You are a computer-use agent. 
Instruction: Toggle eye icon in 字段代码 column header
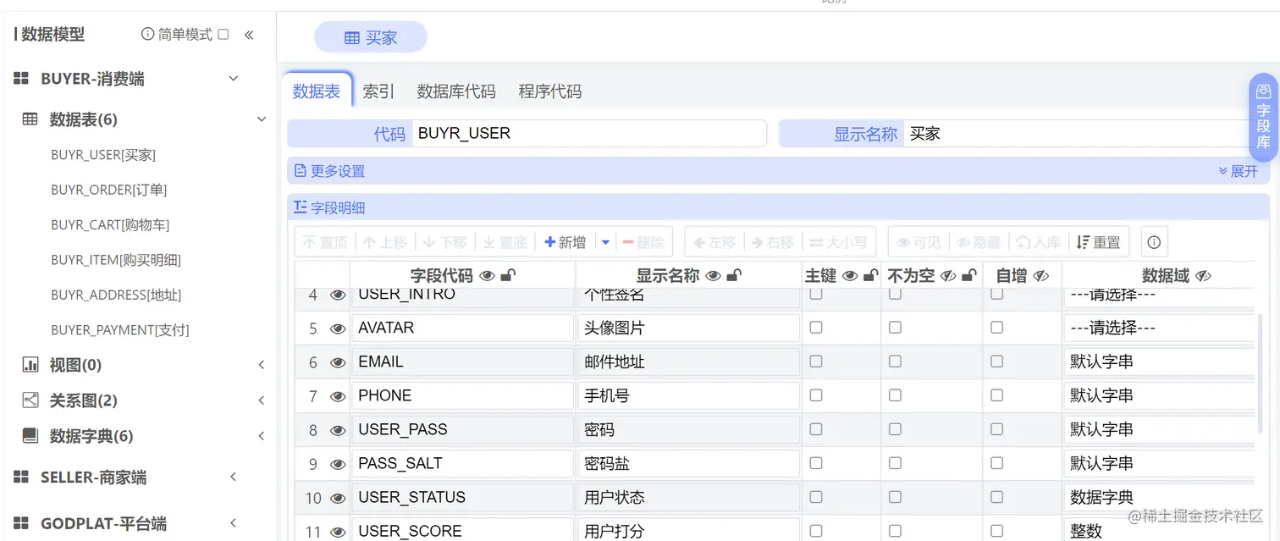coord(487,275)
